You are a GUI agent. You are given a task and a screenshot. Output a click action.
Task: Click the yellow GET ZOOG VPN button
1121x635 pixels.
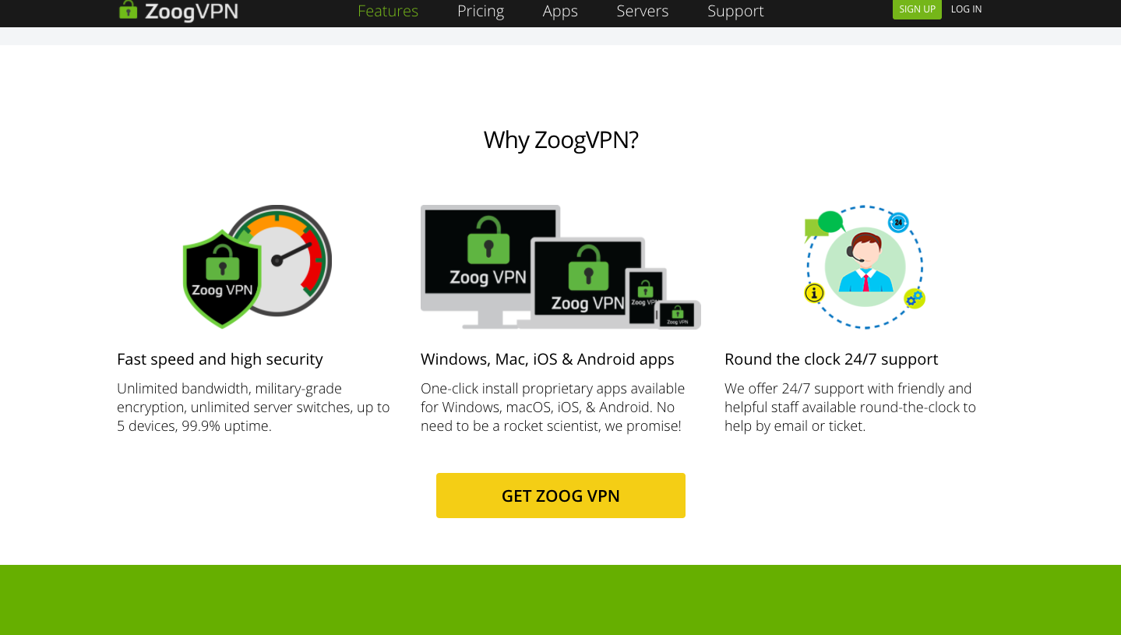(561, 496)
